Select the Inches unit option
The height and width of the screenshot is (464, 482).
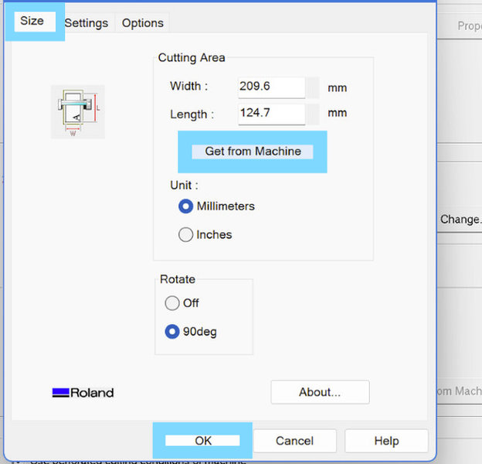(205, 235)
